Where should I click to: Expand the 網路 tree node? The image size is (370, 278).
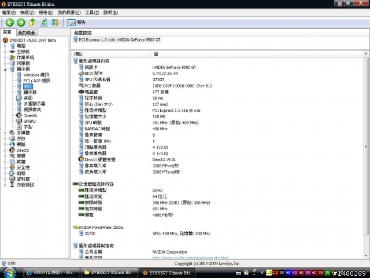click(x=5, y=144)
